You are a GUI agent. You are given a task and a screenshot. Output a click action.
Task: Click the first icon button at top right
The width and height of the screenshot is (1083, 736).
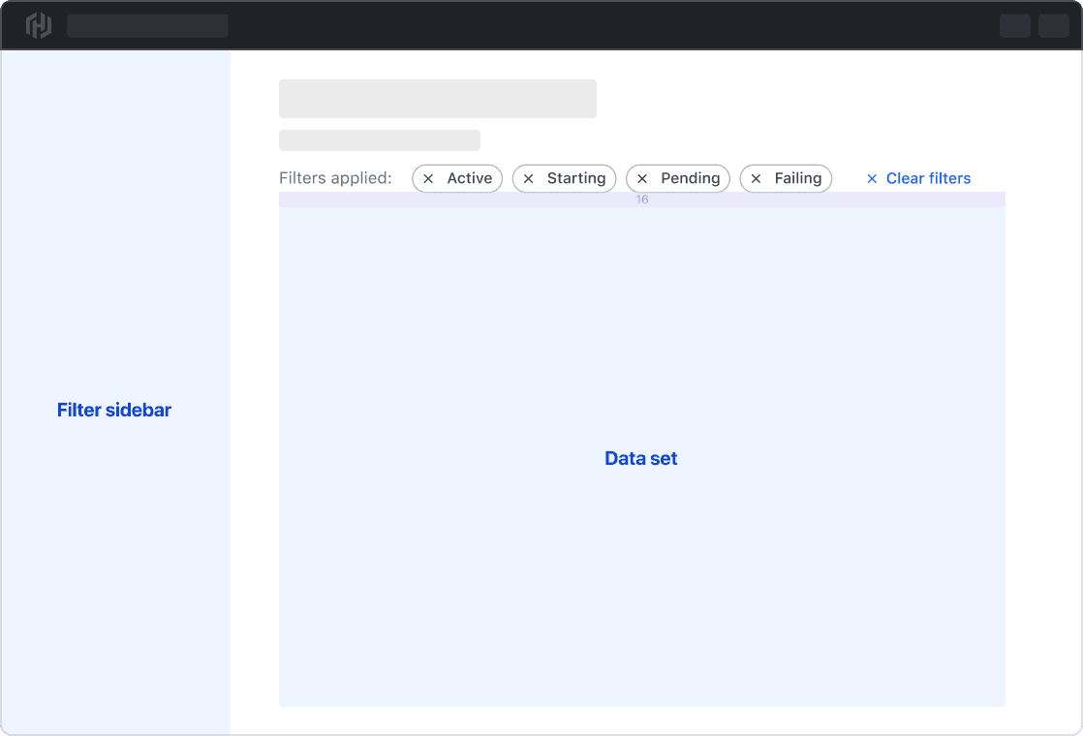[1015, 25]
